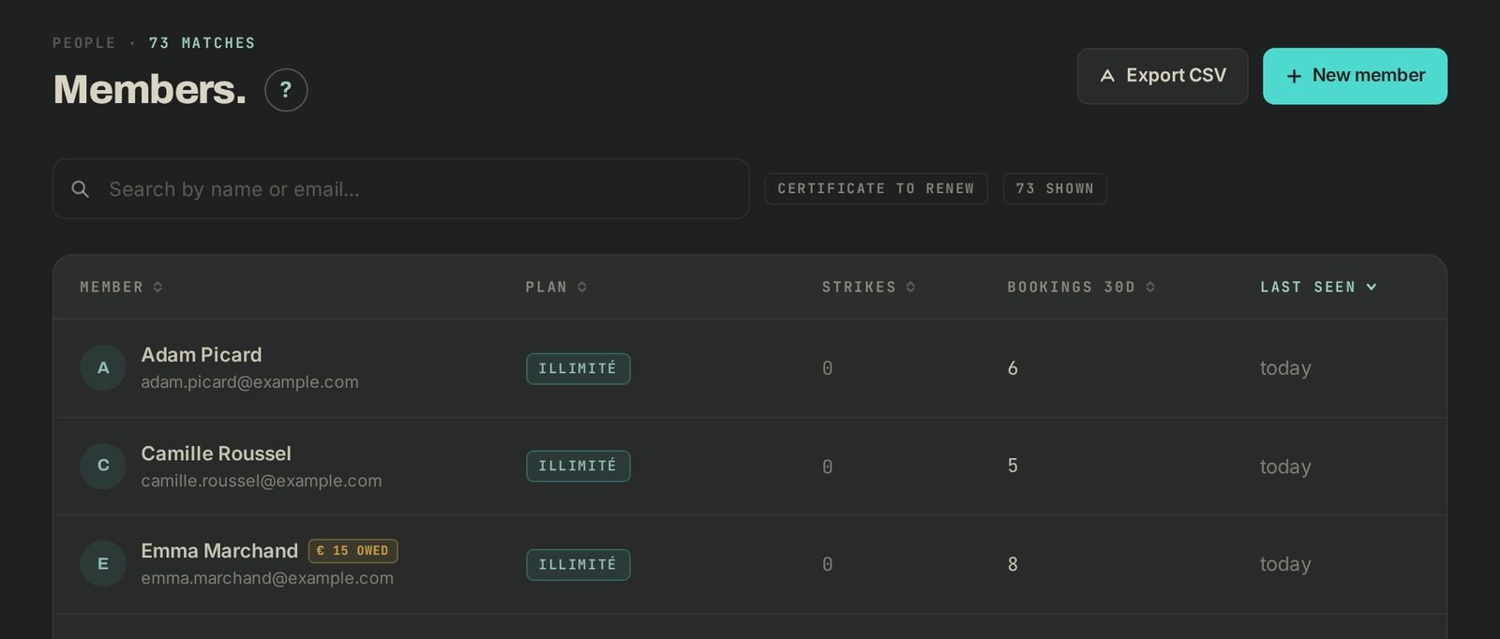Export the member list as CSV
Screen dimensions: 1500x639
tap(1162, 76)
